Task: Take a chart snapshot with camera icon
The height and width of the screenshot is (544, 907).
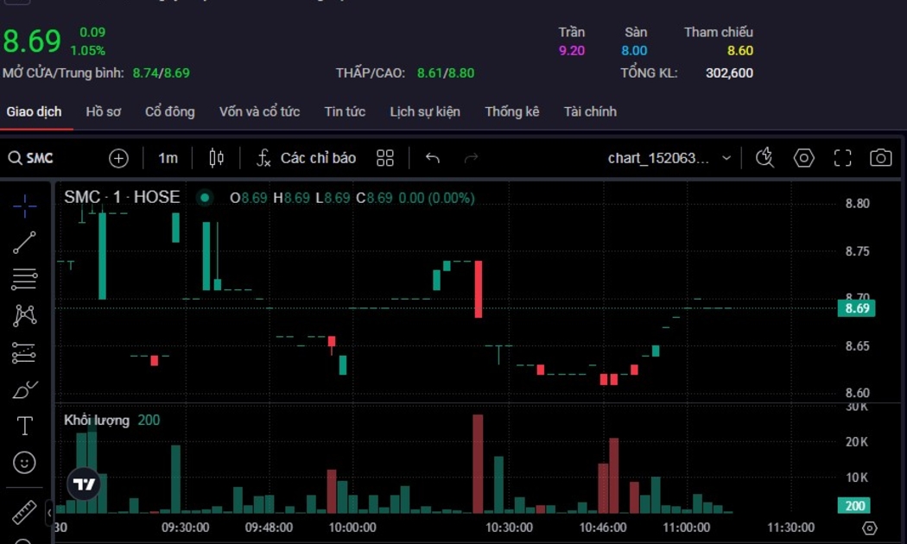Action: pyautogui.click(x=880, y=158)
